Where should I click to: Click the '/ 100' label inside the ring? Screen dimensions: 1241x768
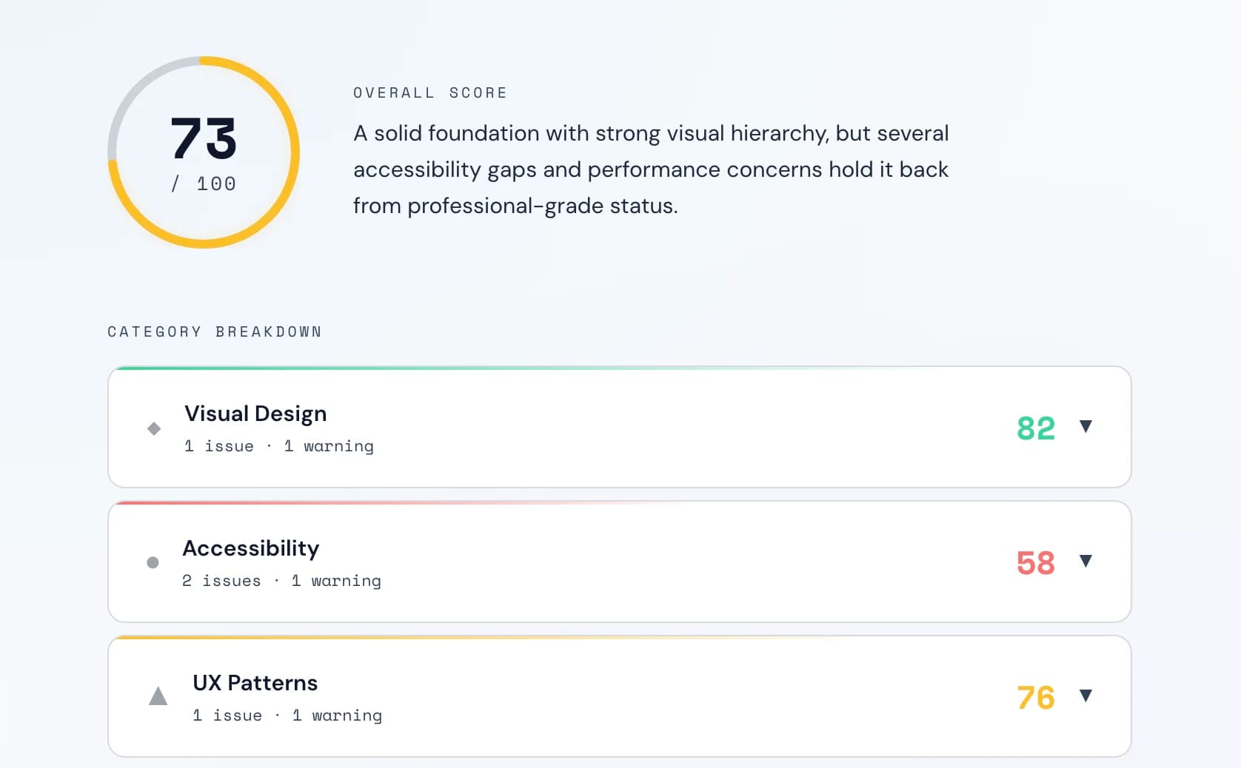point(203,184)
